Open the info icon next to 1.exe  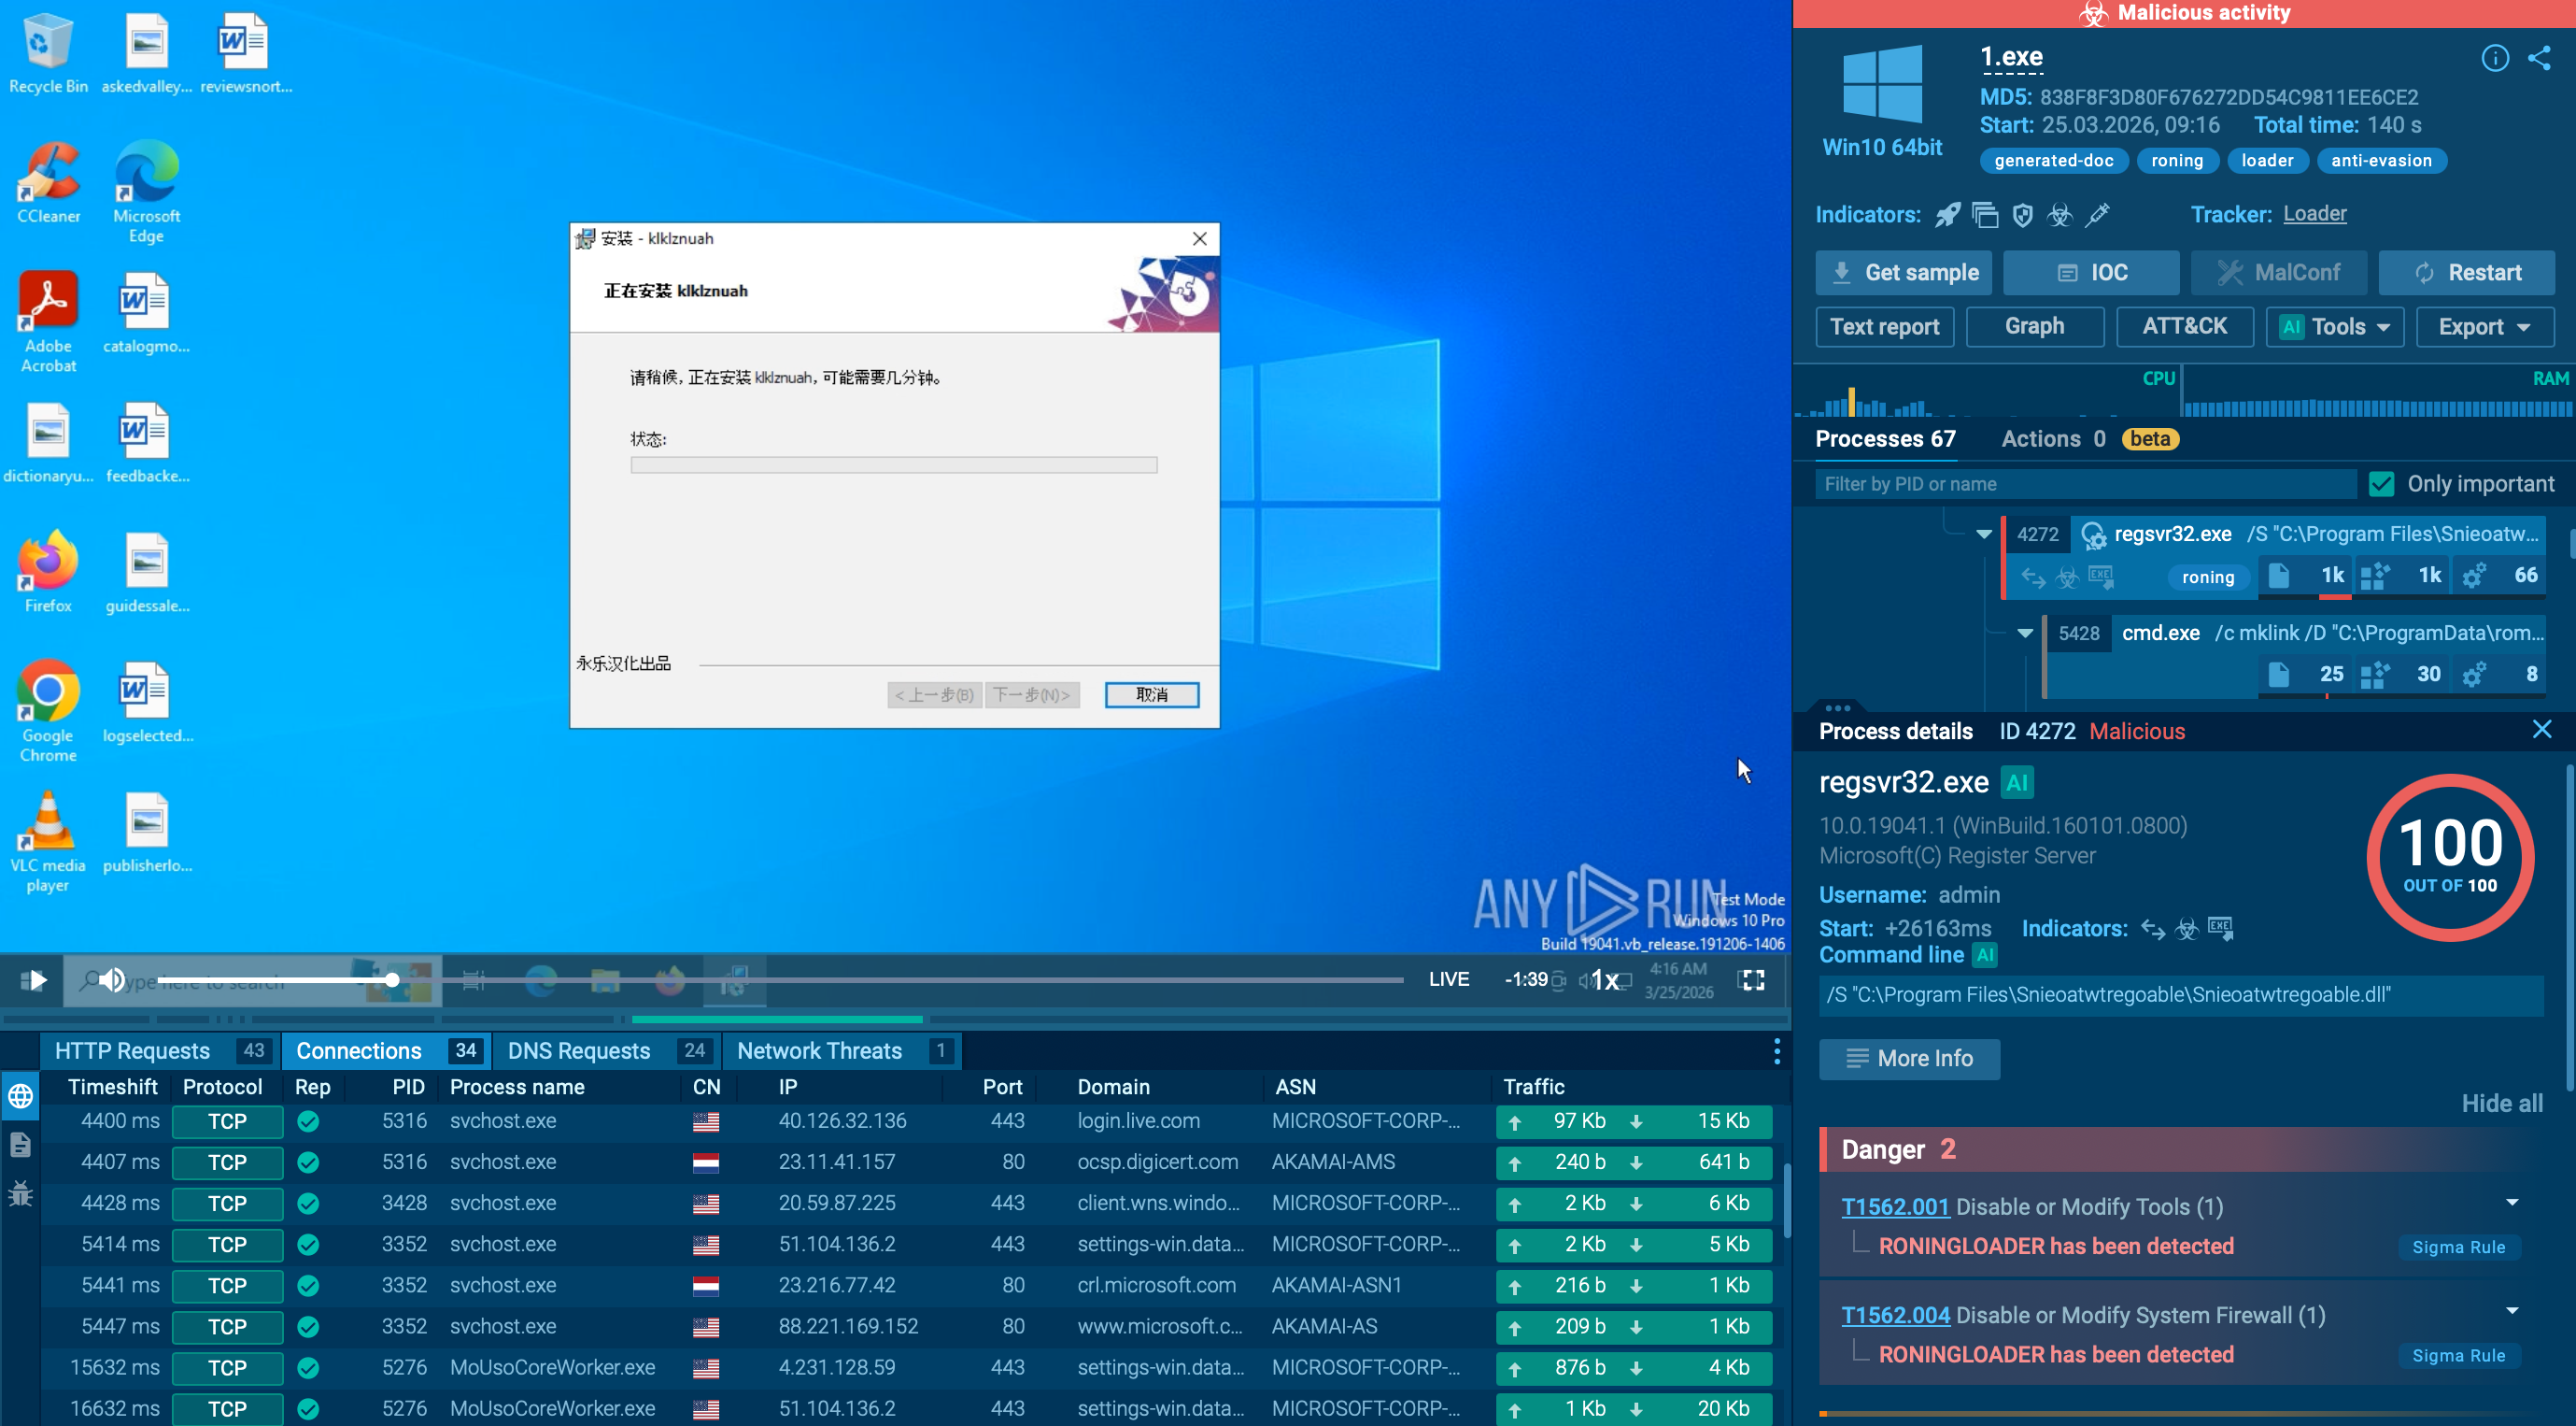2495,58
